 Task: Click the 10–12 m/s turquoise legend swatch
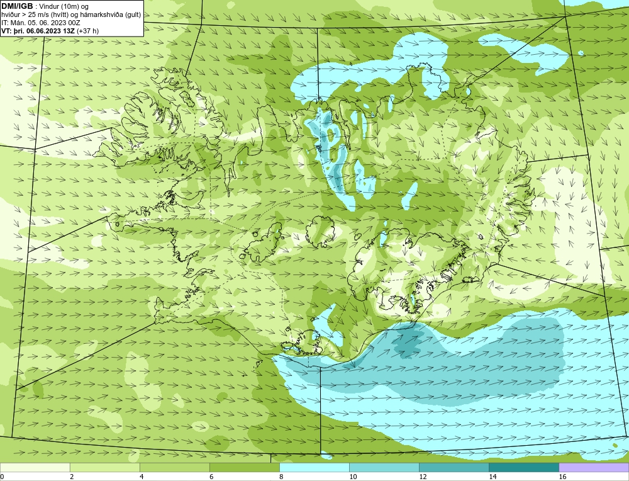click(384, 467)
